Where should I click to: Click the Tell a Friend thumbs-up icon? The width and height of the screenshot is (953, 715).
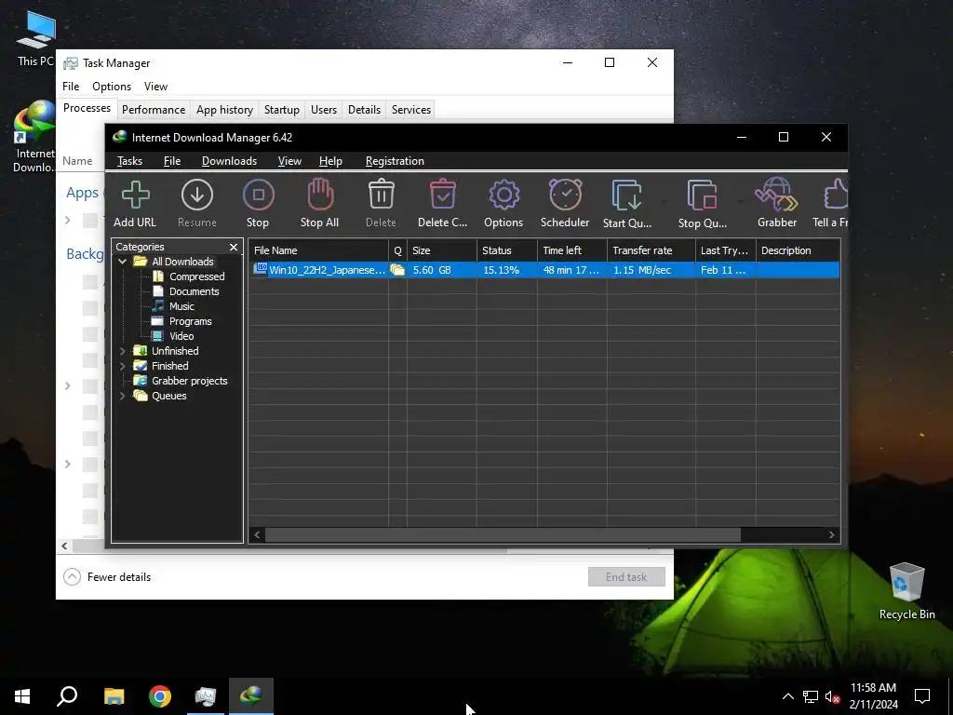coord(836,195)
